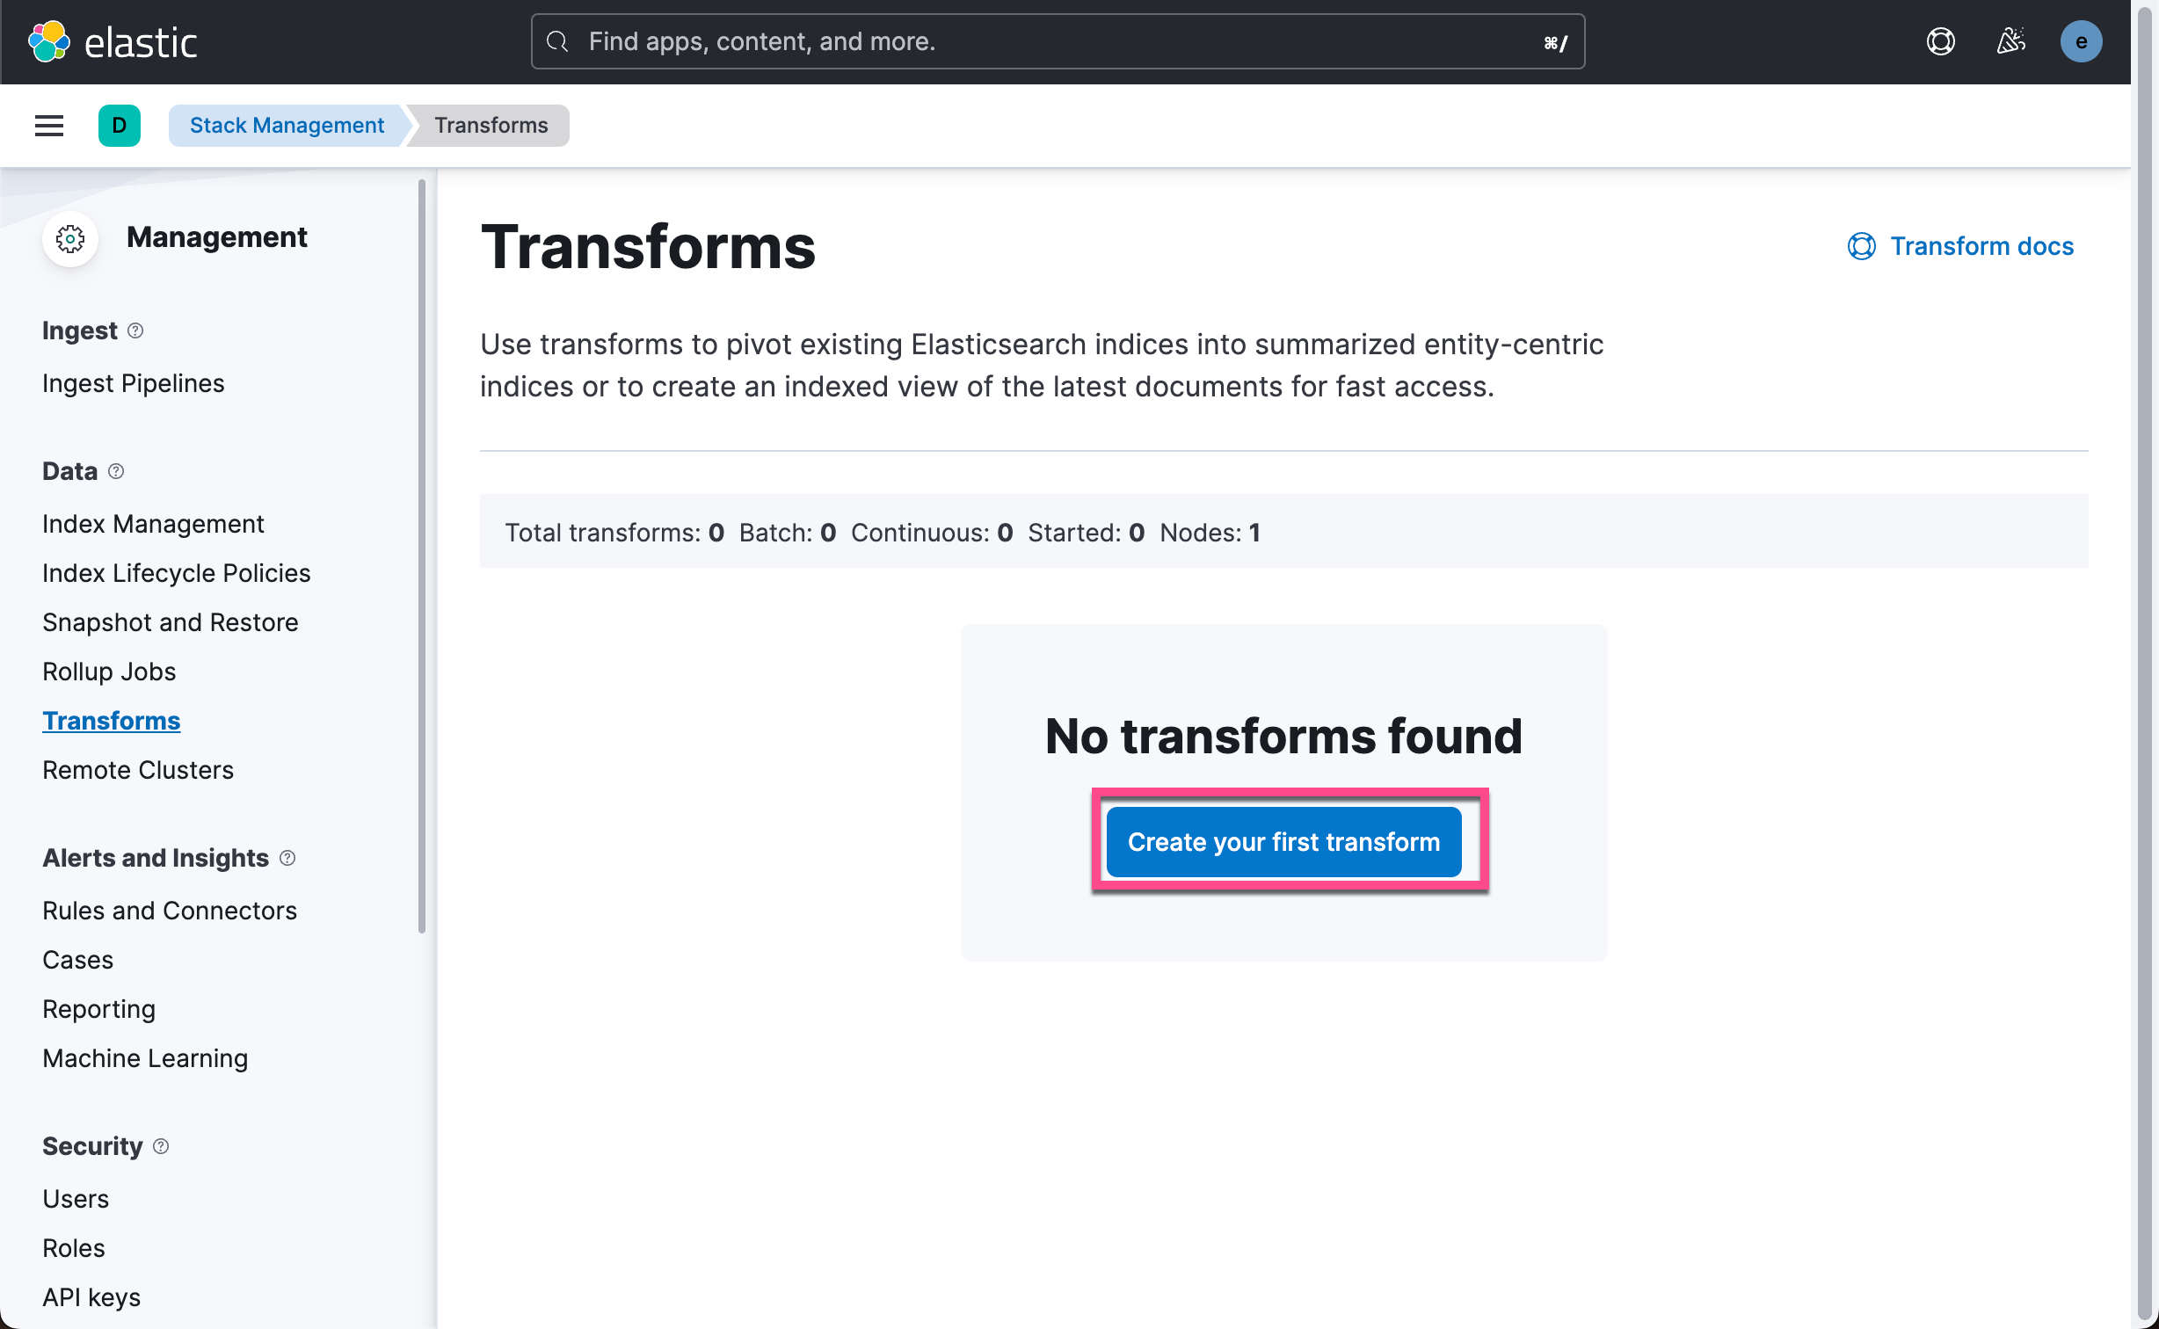Click the Data section help icon
Image resolution: width=2159 pixels, height=1329 pixels.
click(x=116, y=471)
